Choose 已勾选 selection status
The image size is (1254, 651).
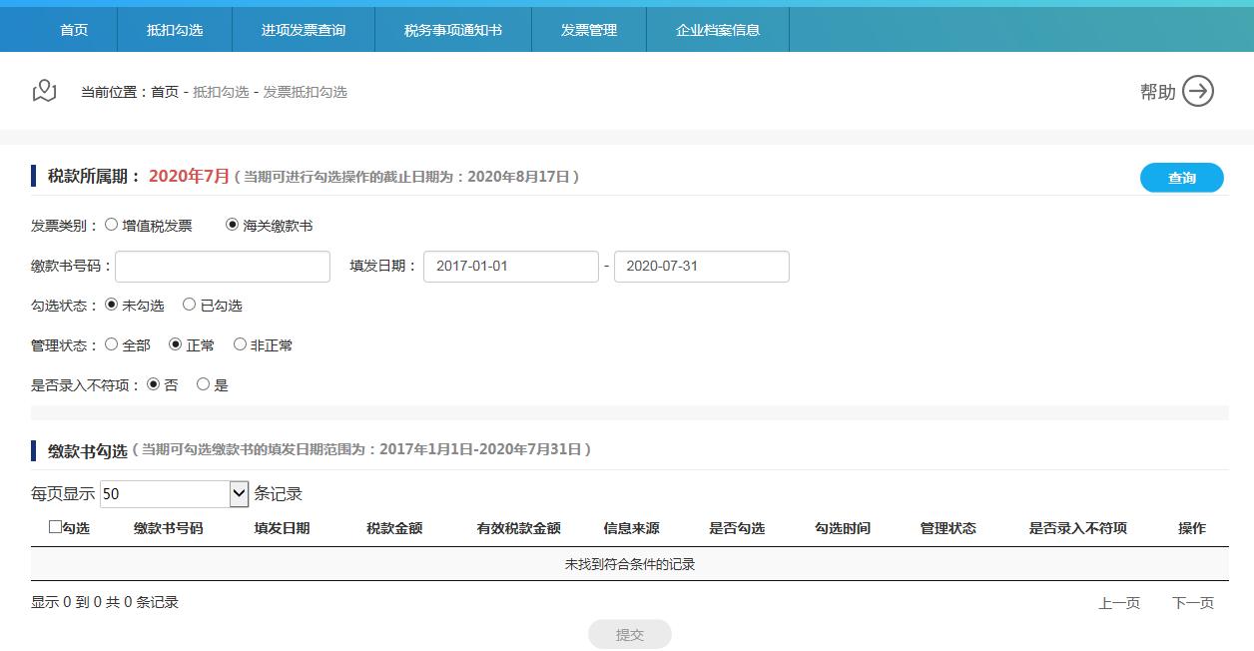point(188,305)
